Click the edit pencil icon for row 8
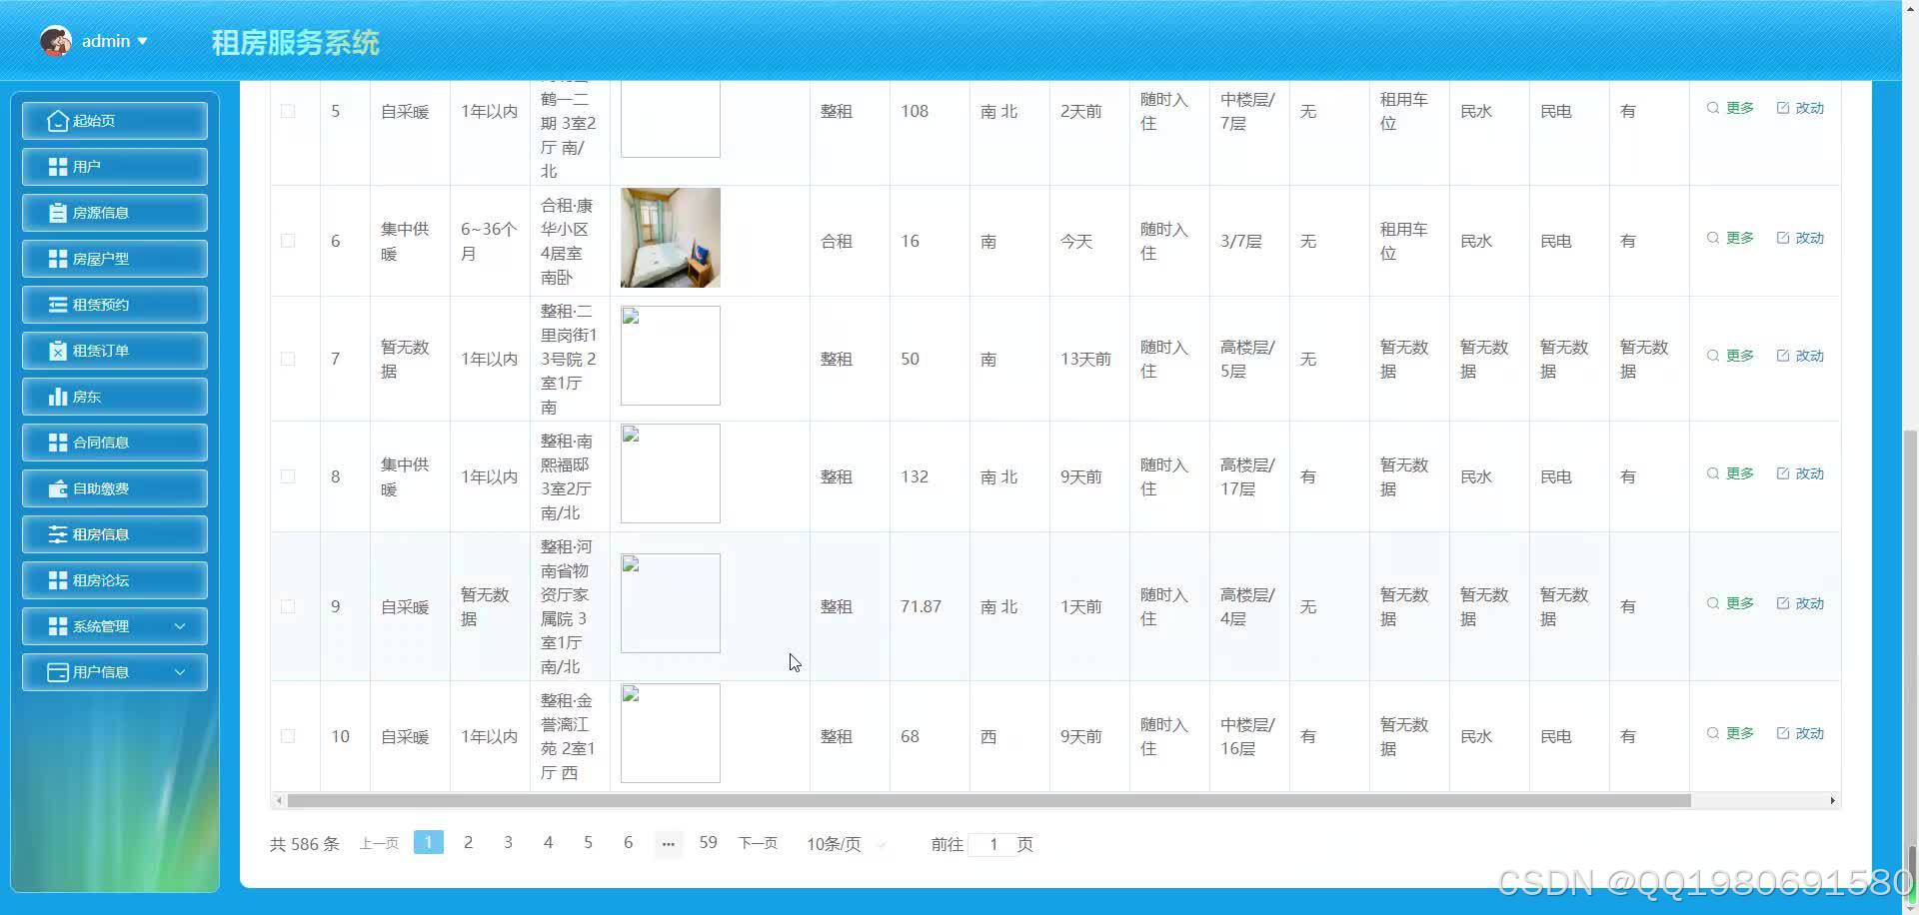The width and height of the screenshot is (1919, 915). point(1783,473)
